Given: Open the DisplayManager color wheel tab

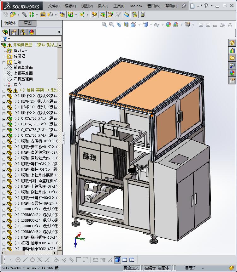Looking at the screenshot, I should click(32, 32).
